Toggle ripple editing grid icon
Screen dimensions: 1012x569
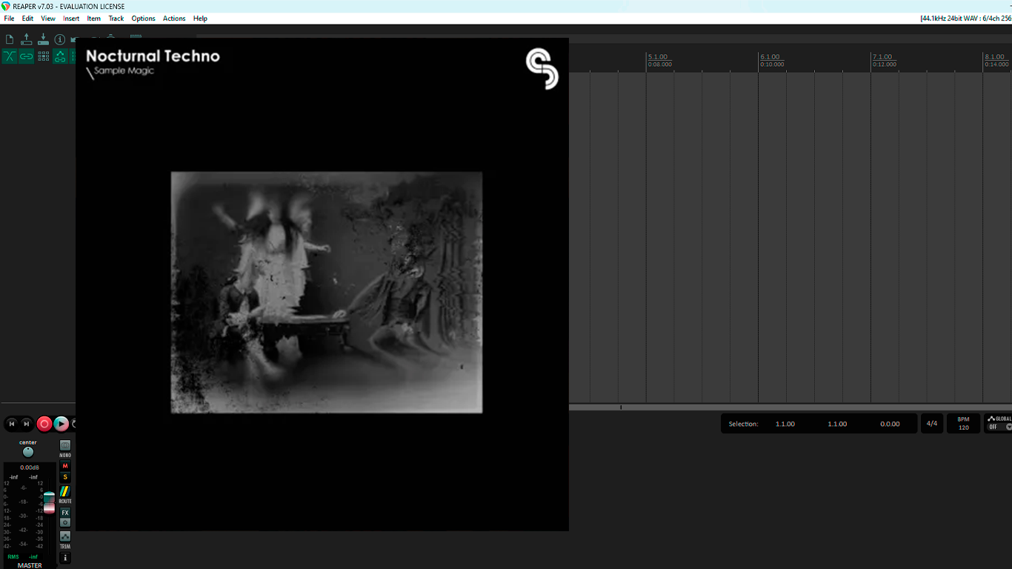(x=43, y=56)
